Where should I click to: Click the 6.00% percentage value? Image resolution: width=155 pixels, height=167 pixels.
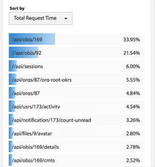pyautogui.click(x=133, y=66)
